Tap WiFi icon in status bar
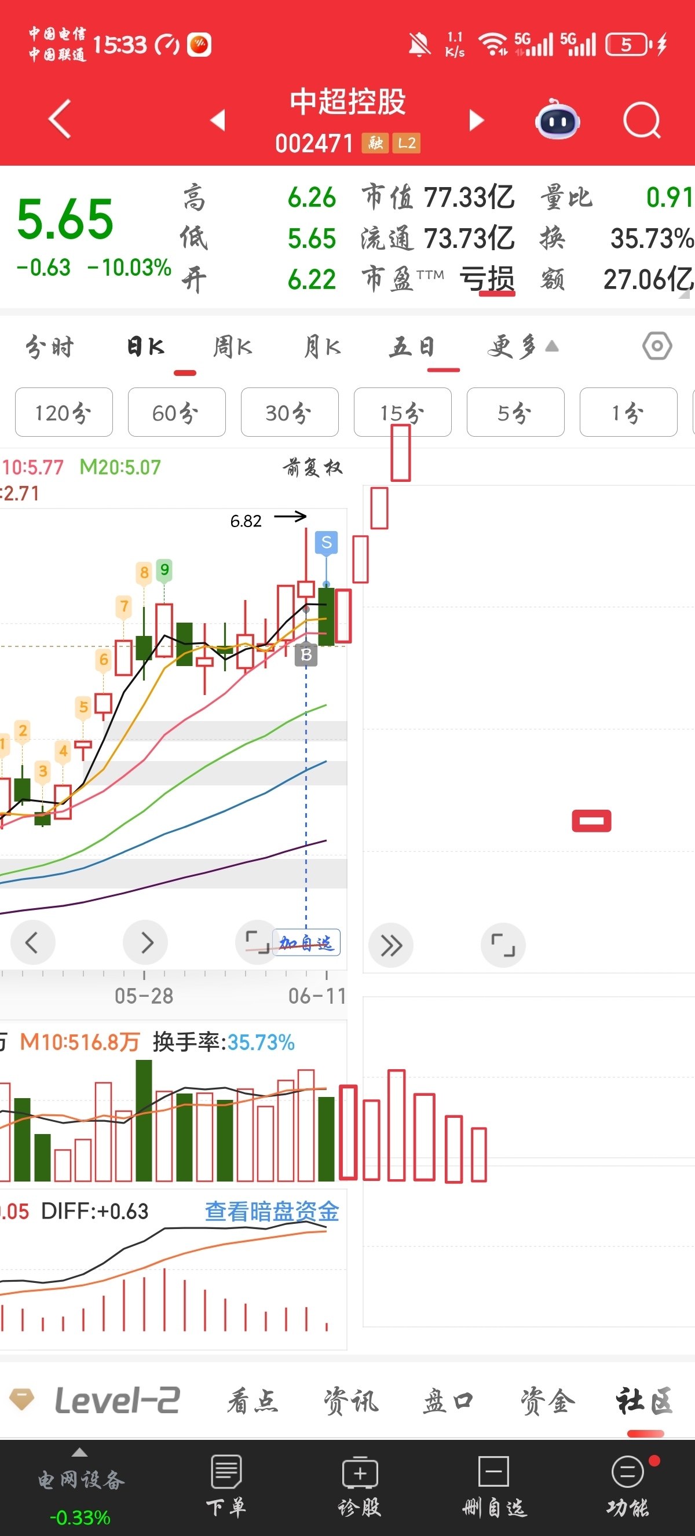Viewport: 695px width, 1536px height. [494, 45]
